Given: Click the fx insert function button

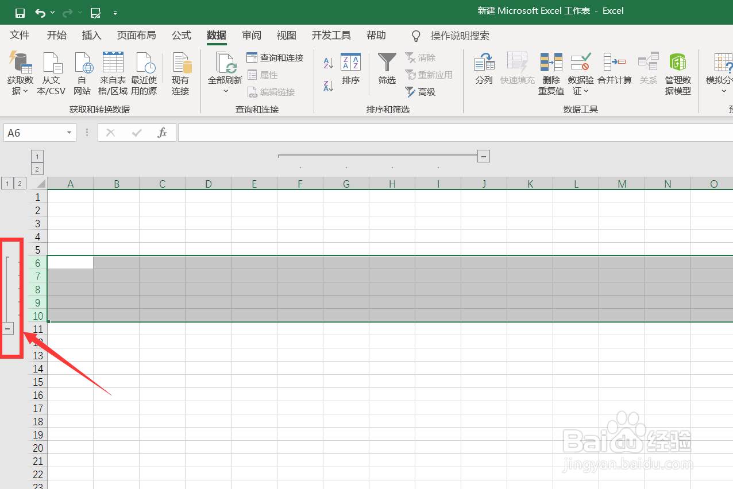Looking at the screenshot, I should coord(163,133).
